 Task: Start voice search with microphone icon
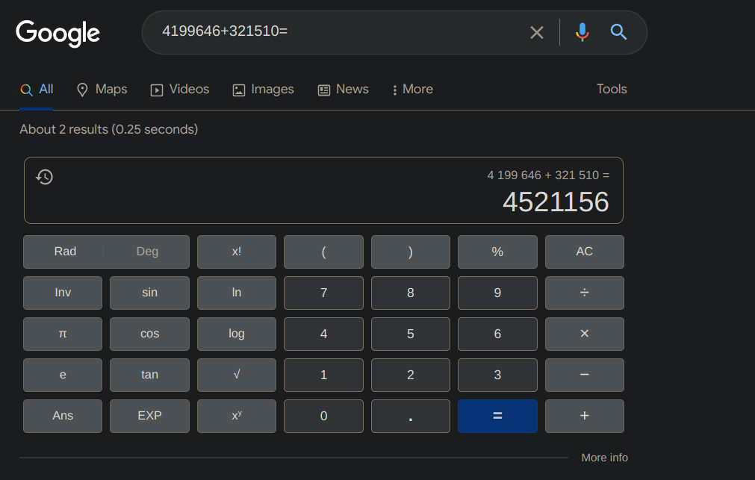click(x=582, y=32)
